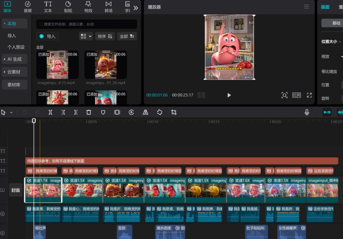Image resolution: width=343 pixels, height=239 pixels.
Task: Open the 贴纸 stickers panel
Action: click(x=68, y=6)
